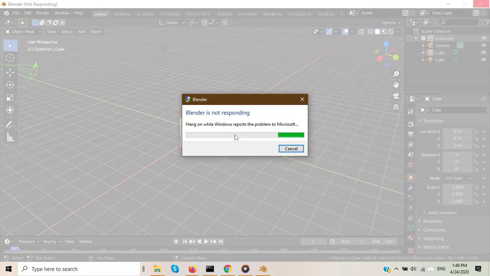Open the Modifiers wrench properties tab
Screen dimensions: 490x276
[411, 188]
